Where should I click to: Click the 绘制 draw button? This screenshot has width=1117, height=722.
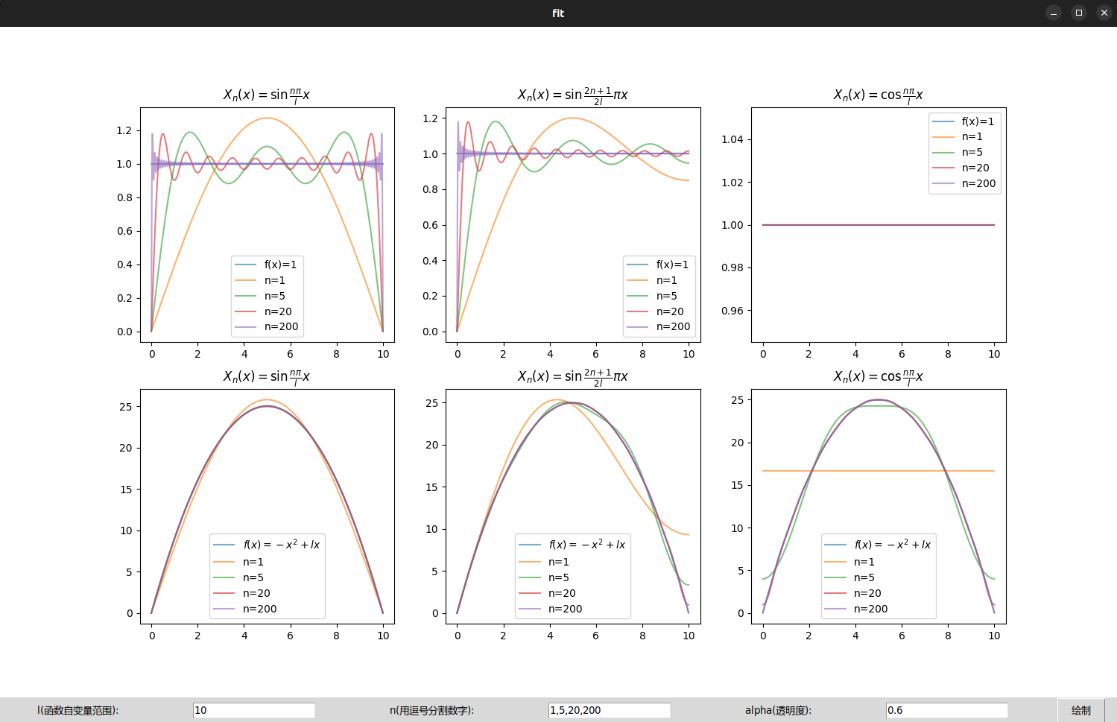point(1080,710)
